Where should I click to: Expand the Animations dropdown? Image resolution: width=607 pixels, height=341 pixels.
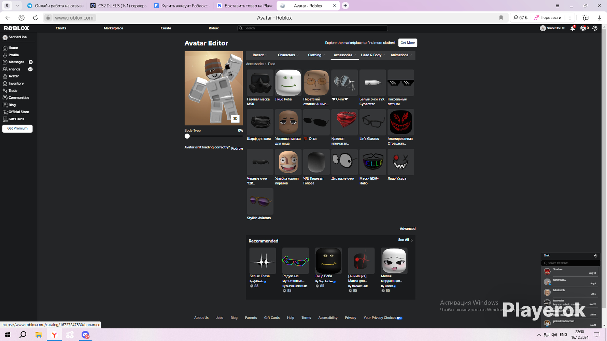point(401,55)
